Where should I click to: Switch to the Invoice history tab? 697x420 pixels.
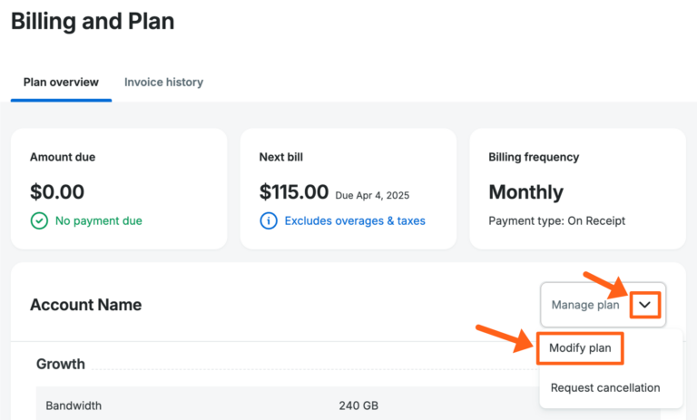(x=163, y=82)
